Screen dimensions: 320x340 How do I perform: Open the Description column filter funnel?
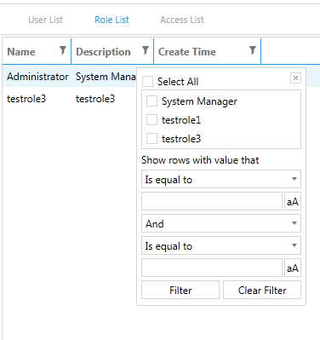(146, 50)
